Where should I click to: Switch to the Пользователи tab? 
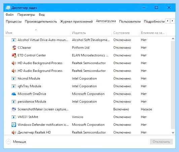[x=130, y=21]
